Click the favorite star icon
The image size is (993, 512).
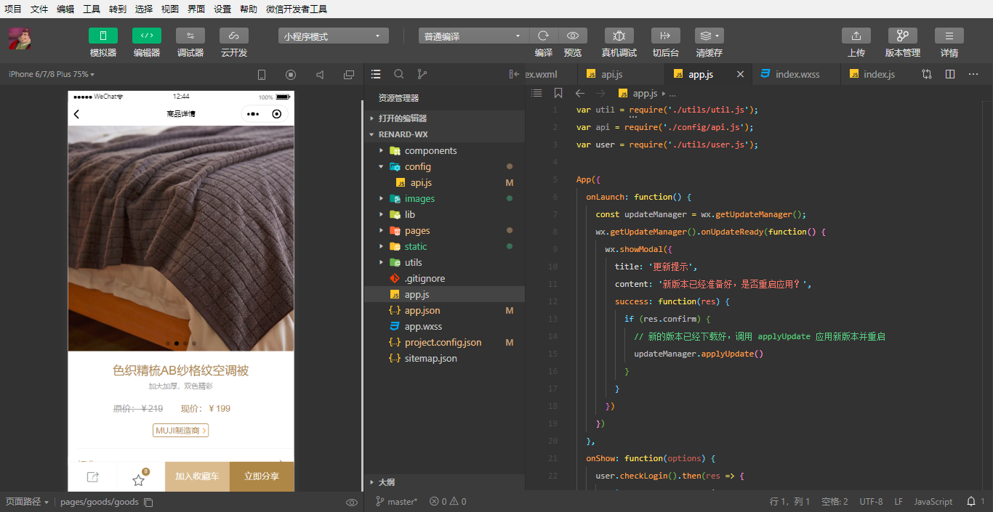point(138,479)
